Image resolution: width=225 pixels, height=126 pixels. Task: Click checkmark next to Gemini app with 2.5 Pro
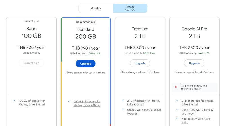point(177,109)
